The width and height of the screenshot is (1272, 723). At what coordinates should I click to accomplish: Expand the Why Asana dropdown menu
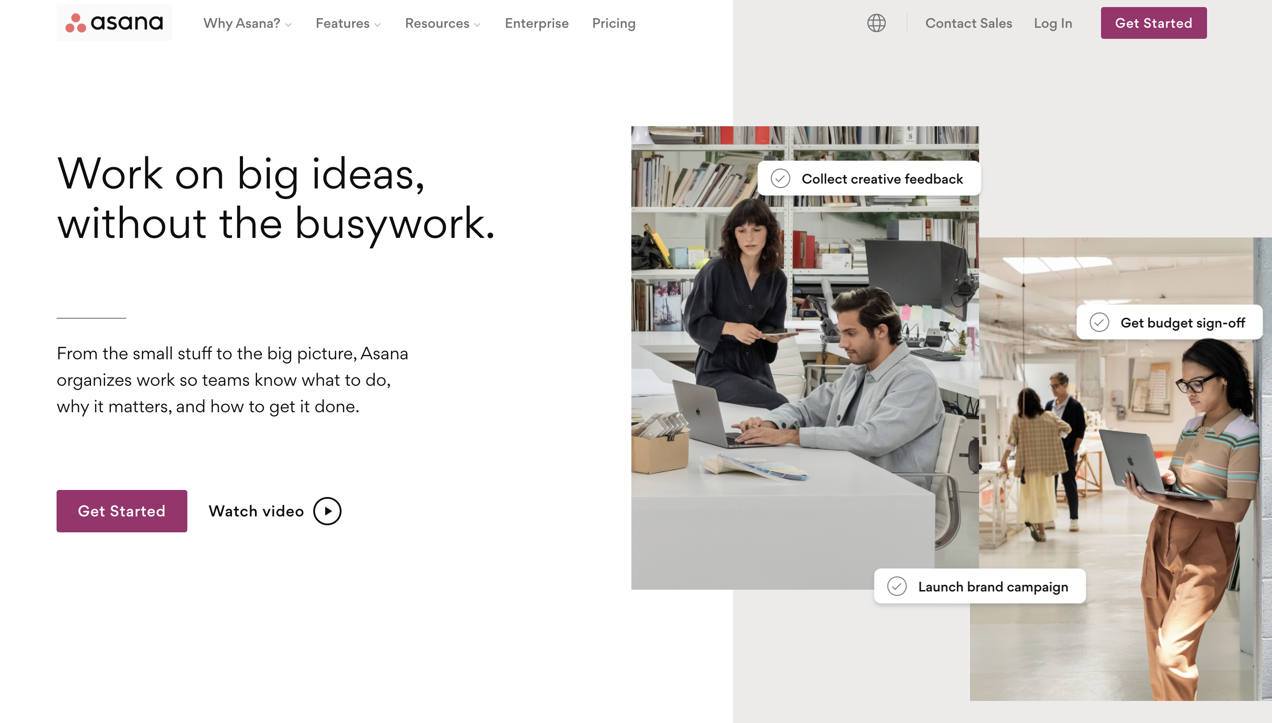[247, 23]
